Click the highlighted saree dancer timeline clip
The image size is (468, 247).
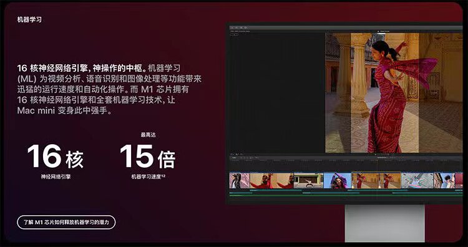376,181
